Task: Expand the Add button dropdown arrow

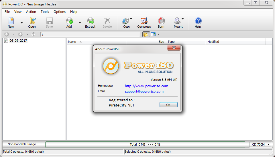Action: point(80,23)
